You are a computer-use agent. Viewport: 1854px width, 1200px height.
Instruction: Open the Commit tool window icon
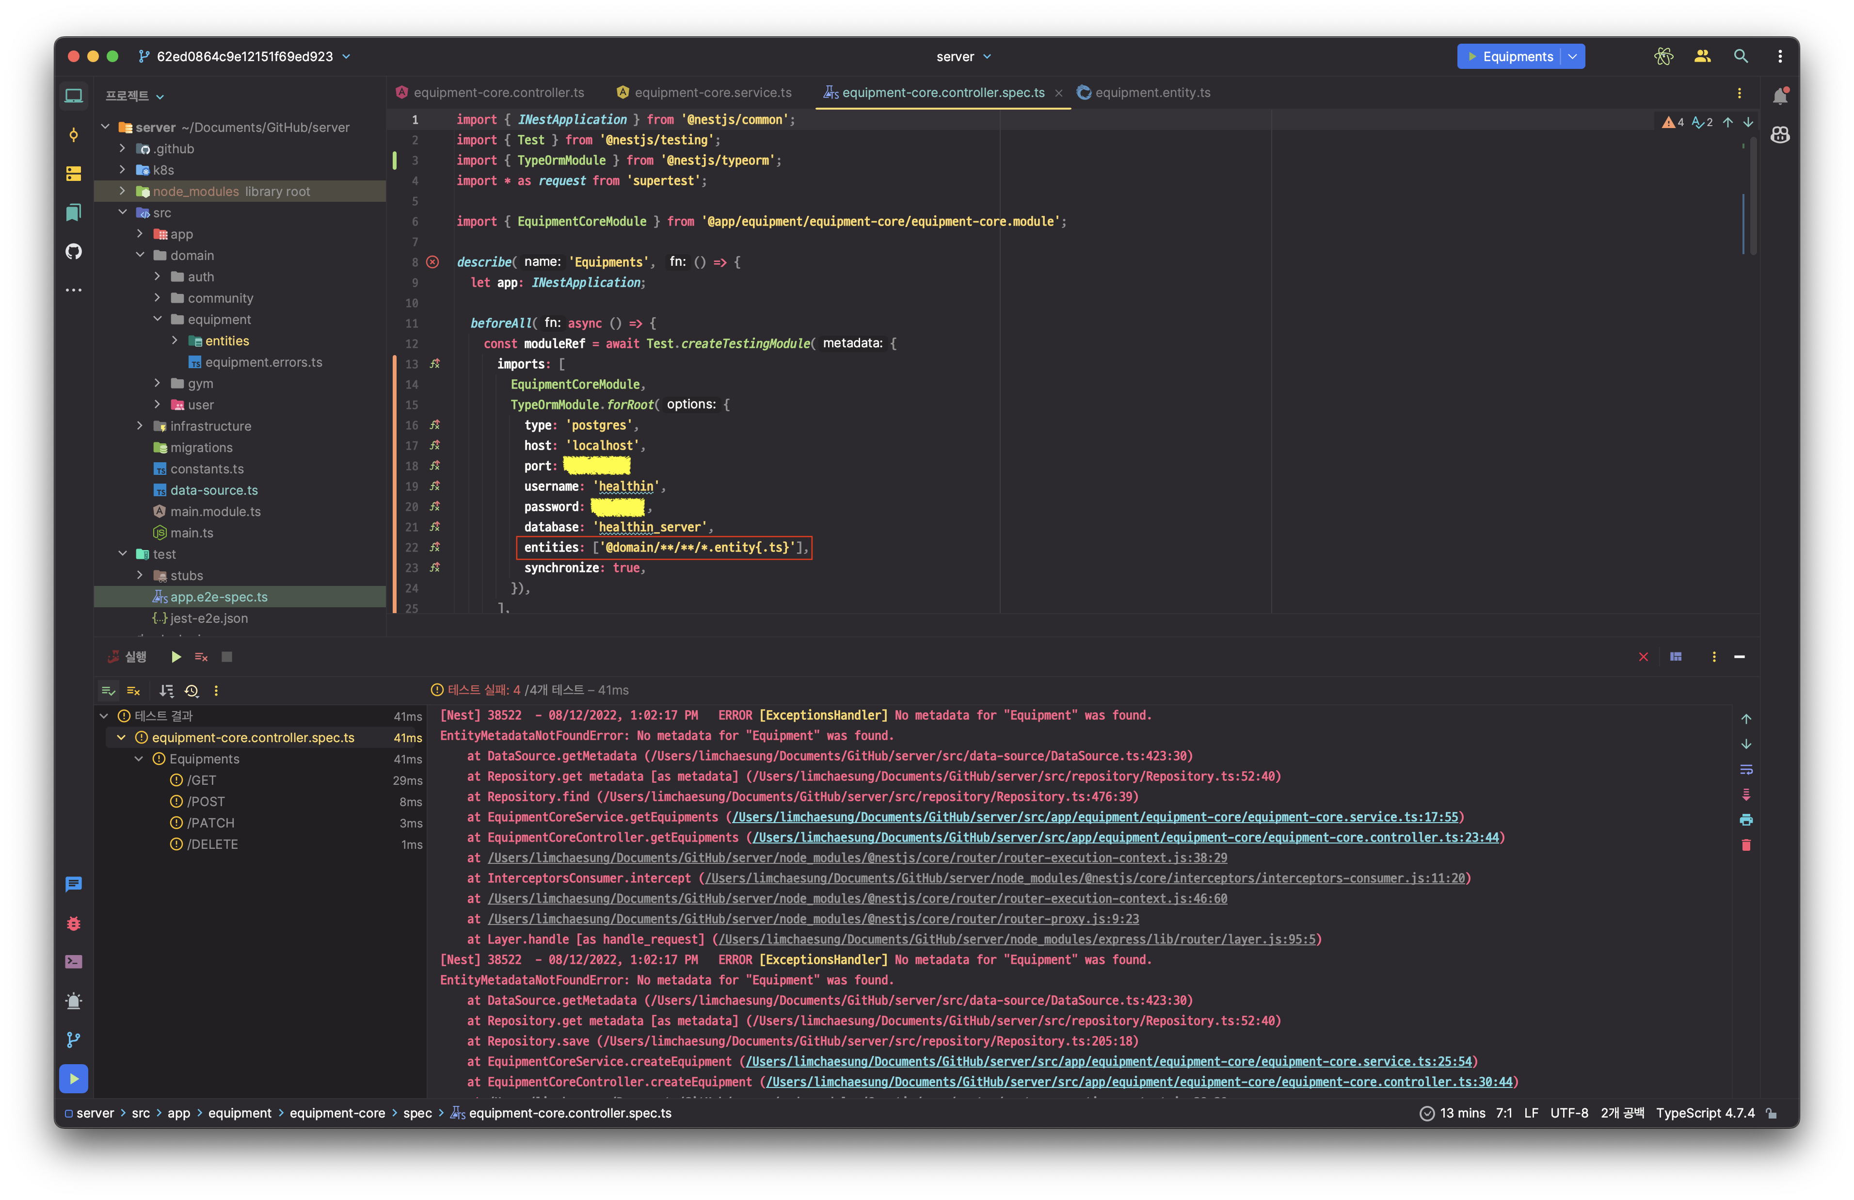73,135
